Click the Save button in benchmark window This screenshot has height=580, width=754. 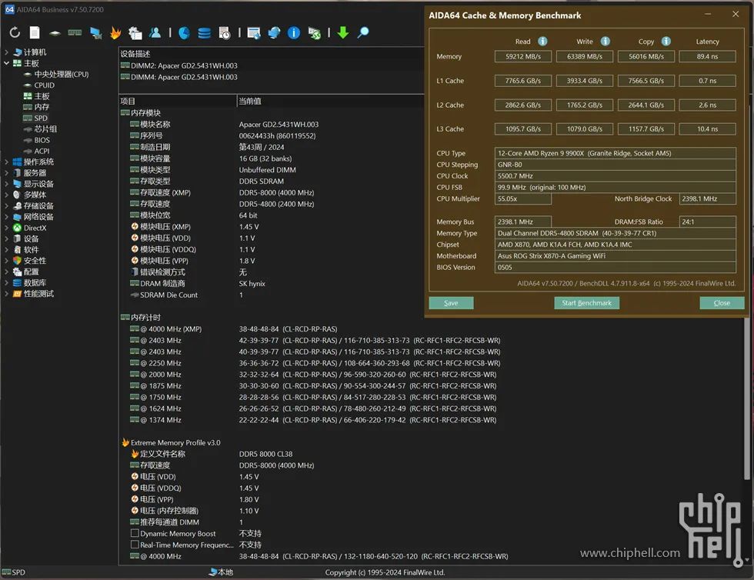click(451, 303)
